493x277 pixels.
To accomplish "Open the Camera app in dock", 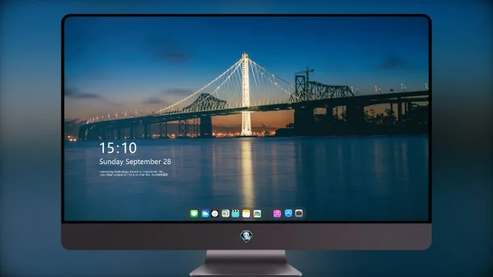I will click(299, 213).
